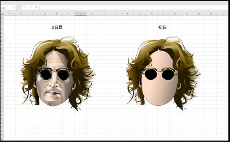The height and width of the screenshot is (142, 230).
Task: Select column P header
Action: (x=187, y=14)
